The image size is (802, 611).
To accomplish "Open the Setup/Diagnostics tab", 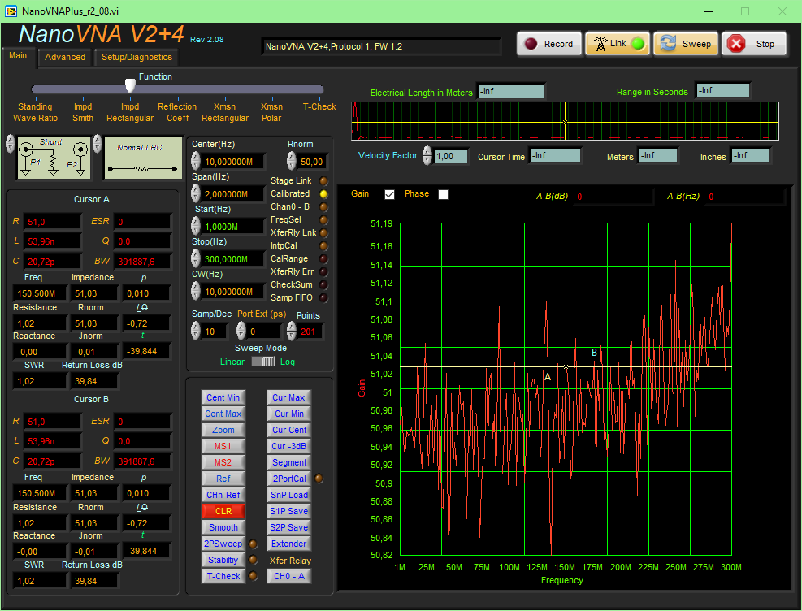I will tap(137, 57).
